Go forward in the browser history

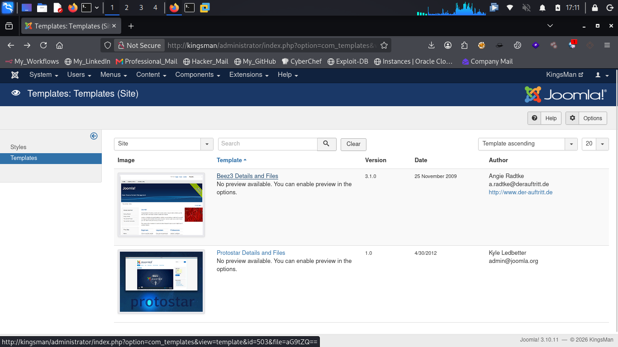click(27, 45)
